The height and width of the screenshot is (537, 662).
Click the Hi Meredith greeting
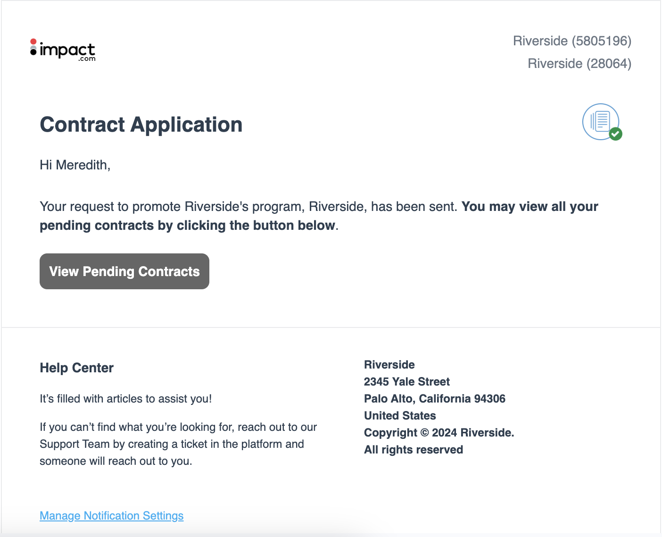(75, 165)
